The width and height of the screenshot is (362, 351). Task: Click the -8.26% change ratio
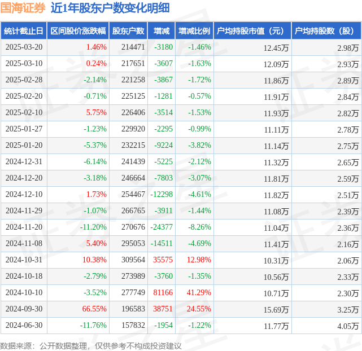(199, 227)
